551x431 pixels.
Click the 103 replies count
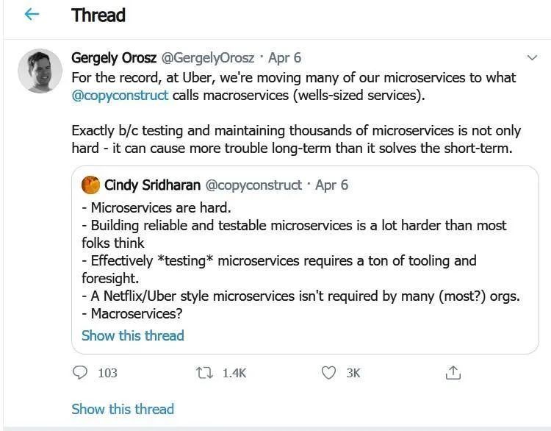[107, 373]
